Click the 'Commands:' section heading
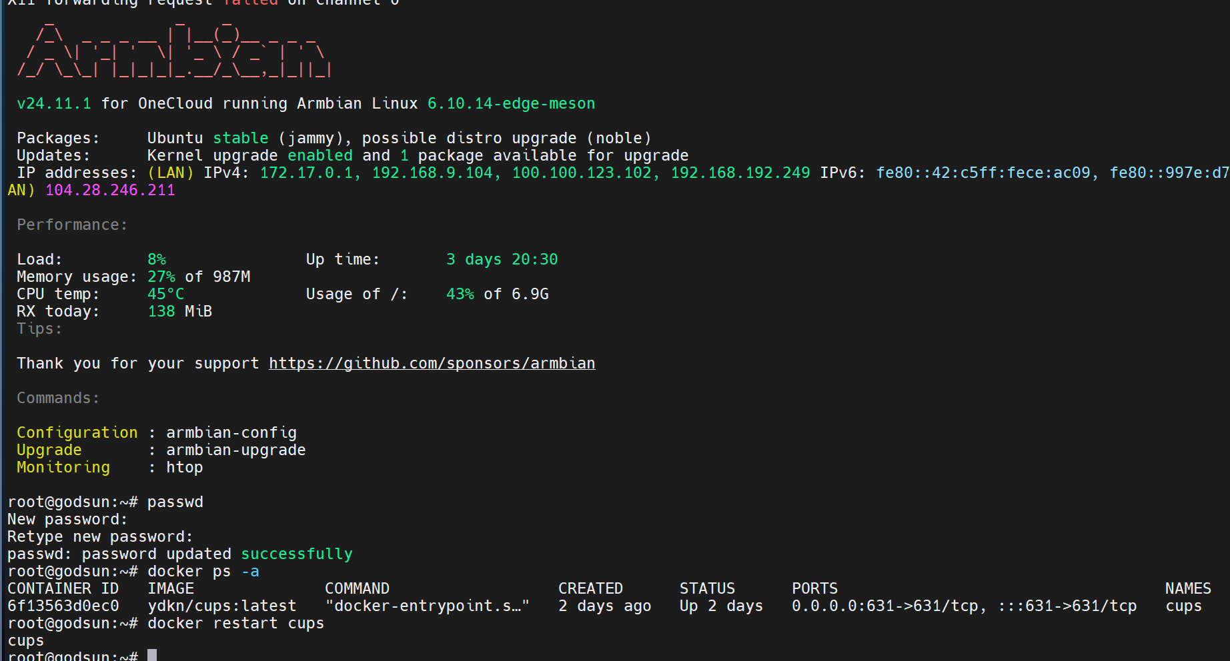The width and height of the screenshot is (1230, 661). 59,398
